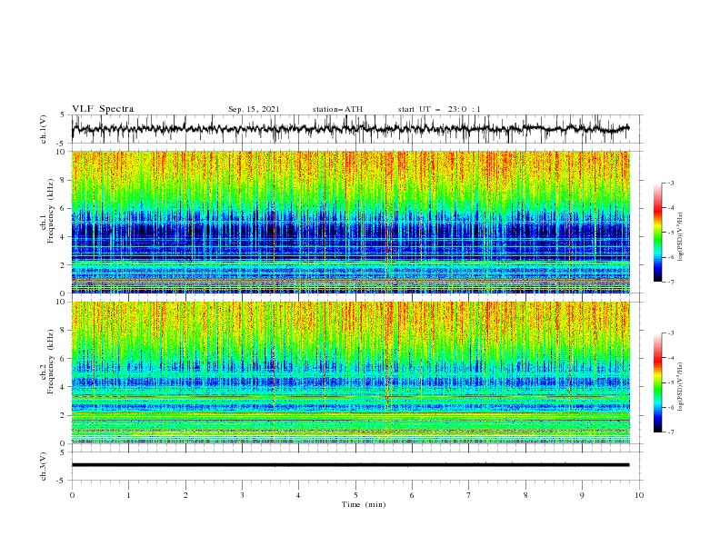The image size is (720, 556).
Task: Click the "-4" tick on lower colorbar
Action: [x=670, y=358]
